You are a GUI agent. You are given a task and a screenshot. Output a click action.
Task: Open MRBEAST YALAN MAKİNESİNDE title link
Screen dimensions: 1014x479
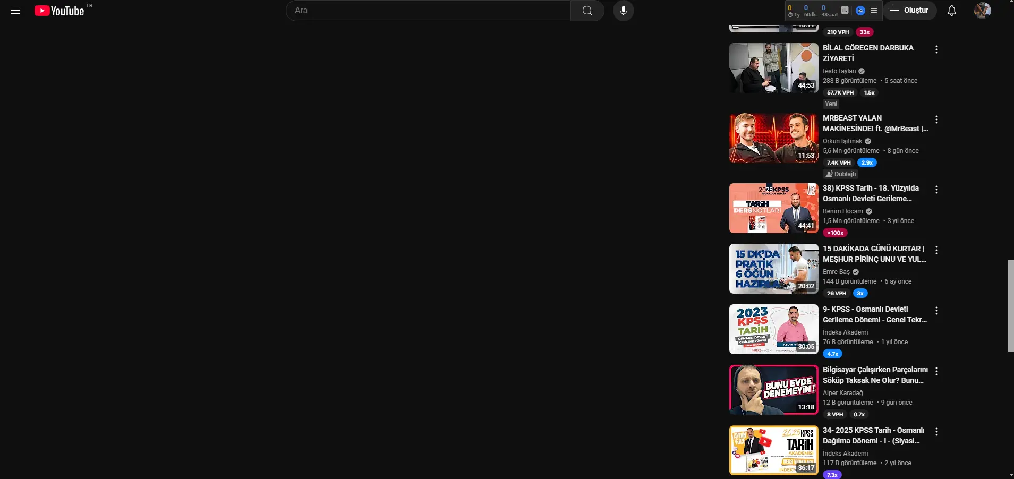point(875,123)
